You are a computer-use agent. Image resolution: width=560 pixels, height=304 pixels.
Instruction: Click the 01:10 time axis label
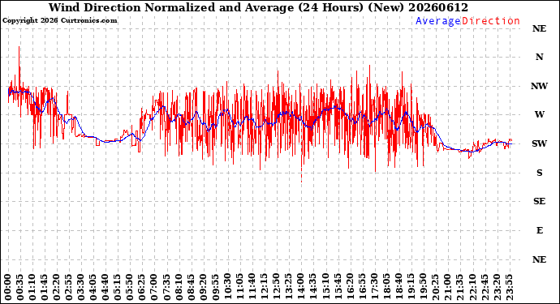[32, 288]
